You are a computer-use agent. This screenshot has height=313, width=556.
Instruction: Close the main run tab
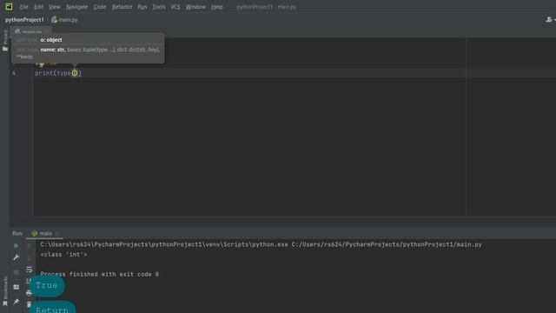click(x=56, y=234)
